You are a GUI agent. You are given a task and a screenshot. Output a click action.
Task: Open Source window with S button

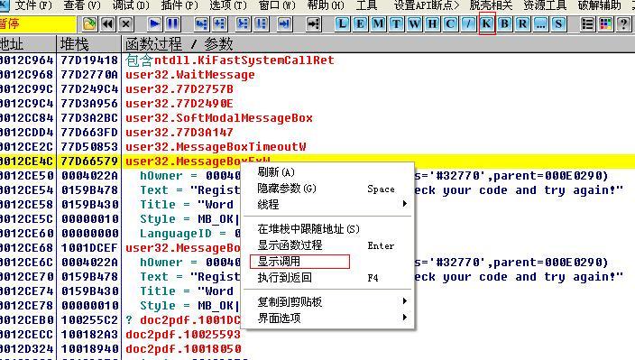point(559,23)
